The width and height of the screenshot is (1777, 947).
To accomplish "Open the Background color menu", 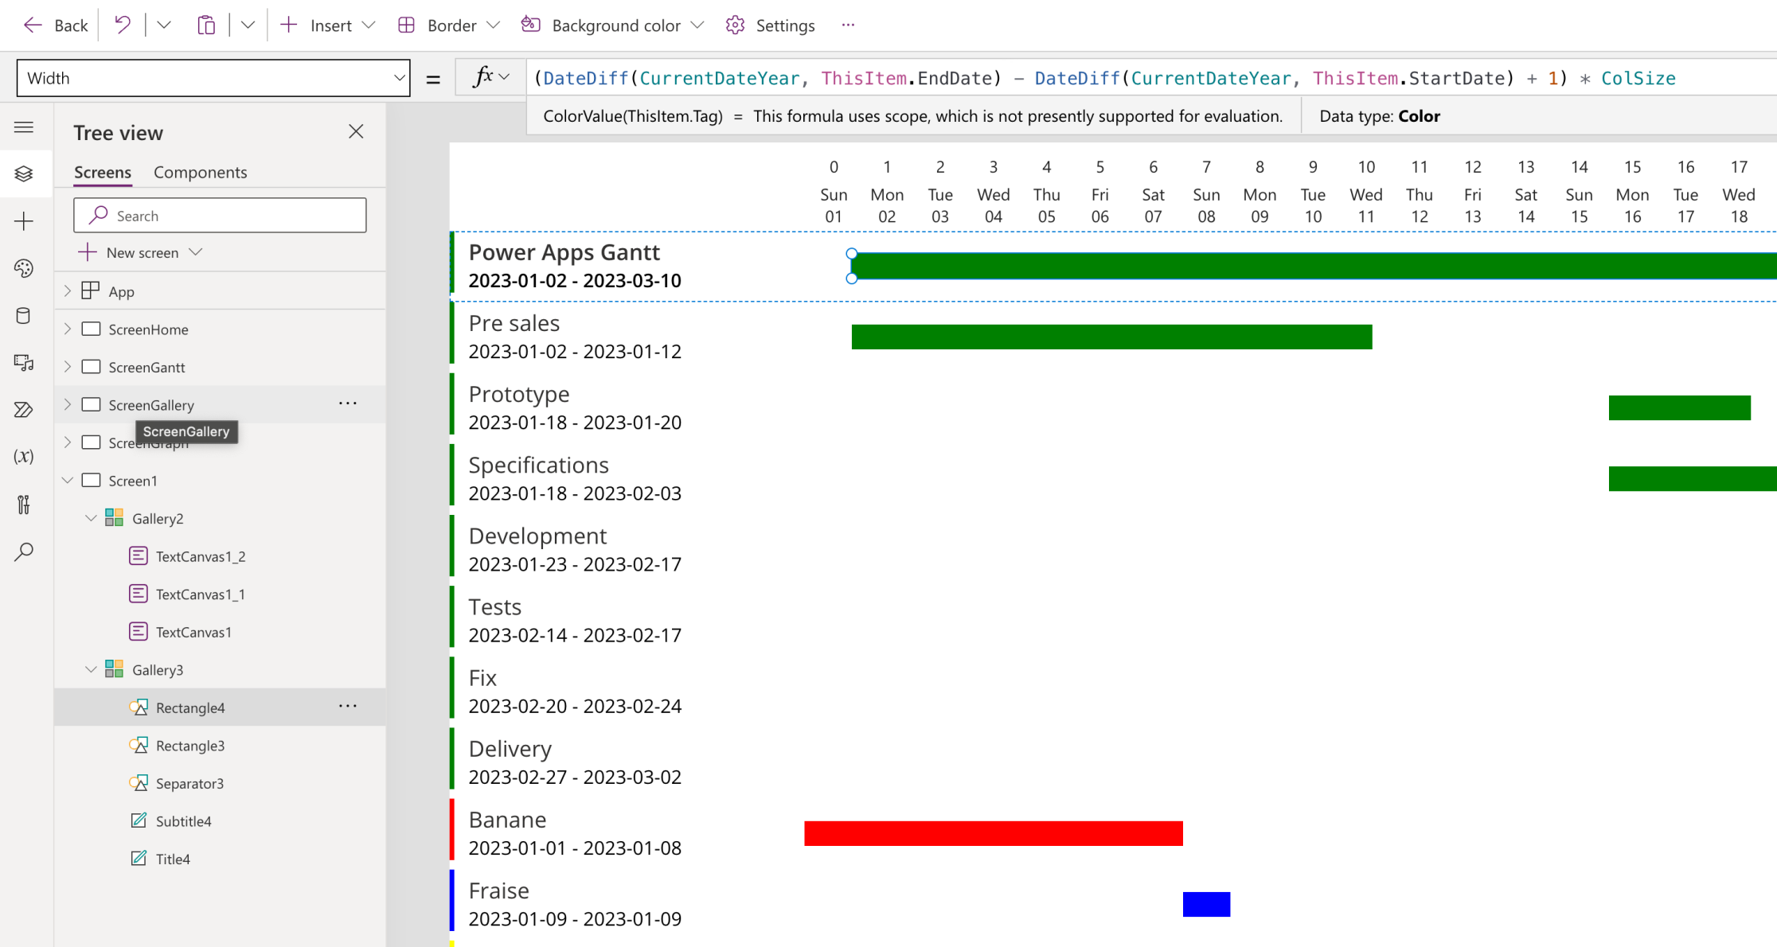I will tap(612, 25).
